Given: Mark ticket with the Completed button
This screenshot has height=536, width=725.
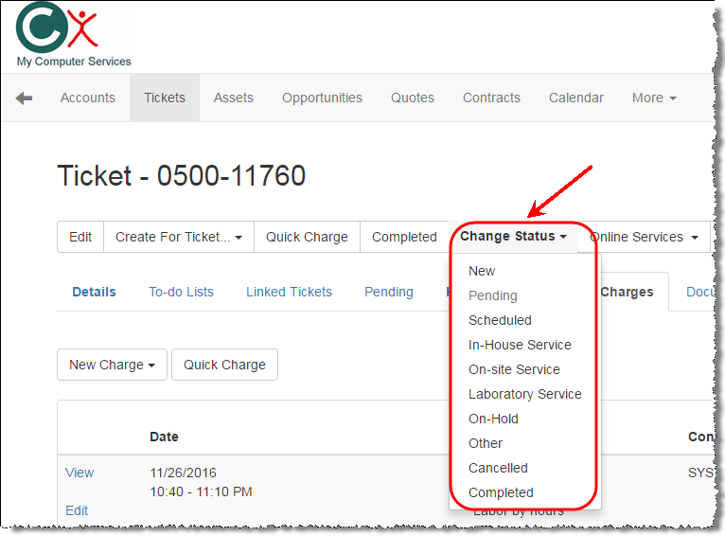Looking at the screenshot, I should click(x=404, y=237).
